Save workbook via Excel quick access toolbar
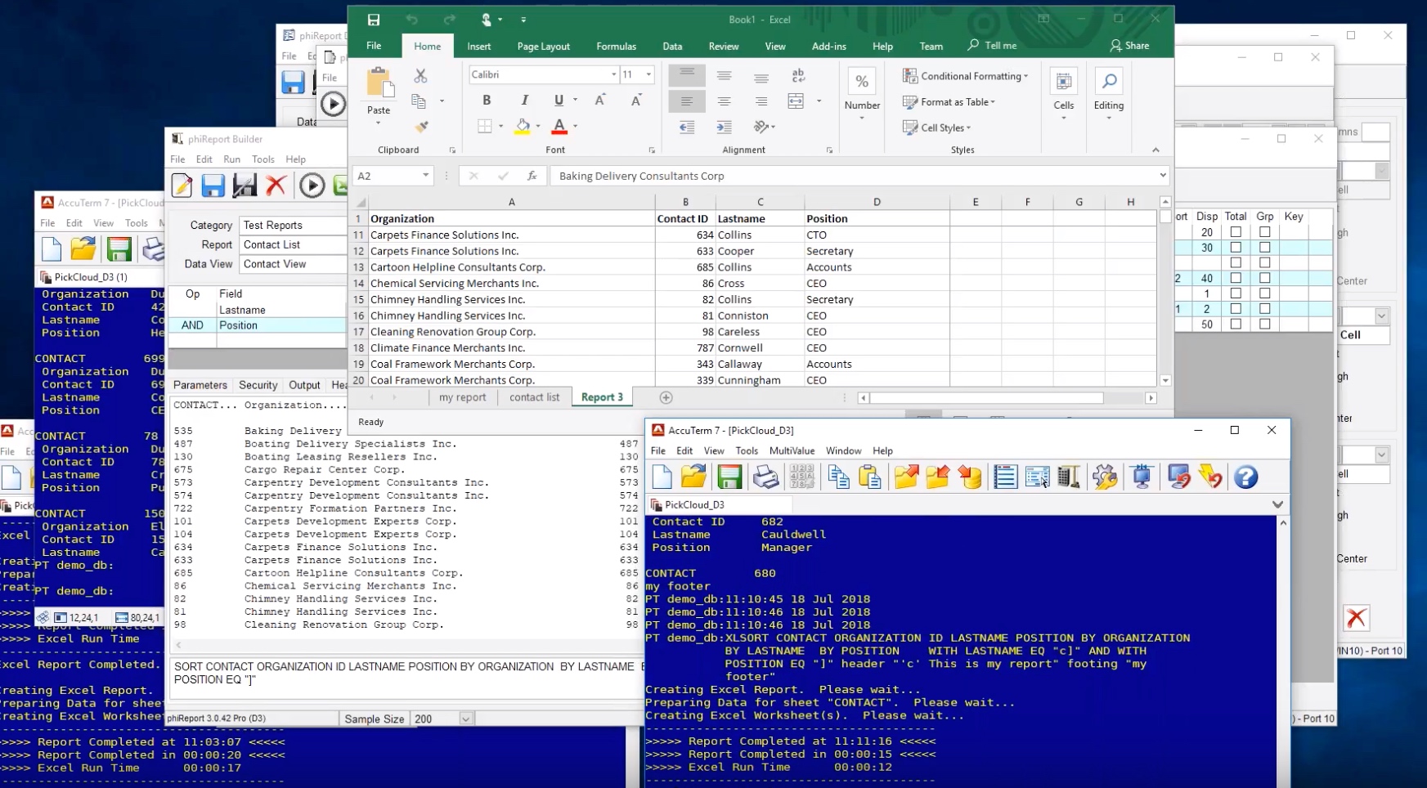This screenshot has width=1427, height=788. point(374,20)
